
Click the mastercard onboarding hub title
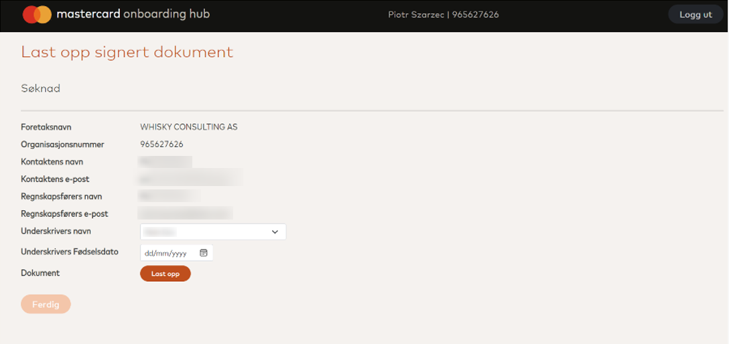[x=133, y=15]
